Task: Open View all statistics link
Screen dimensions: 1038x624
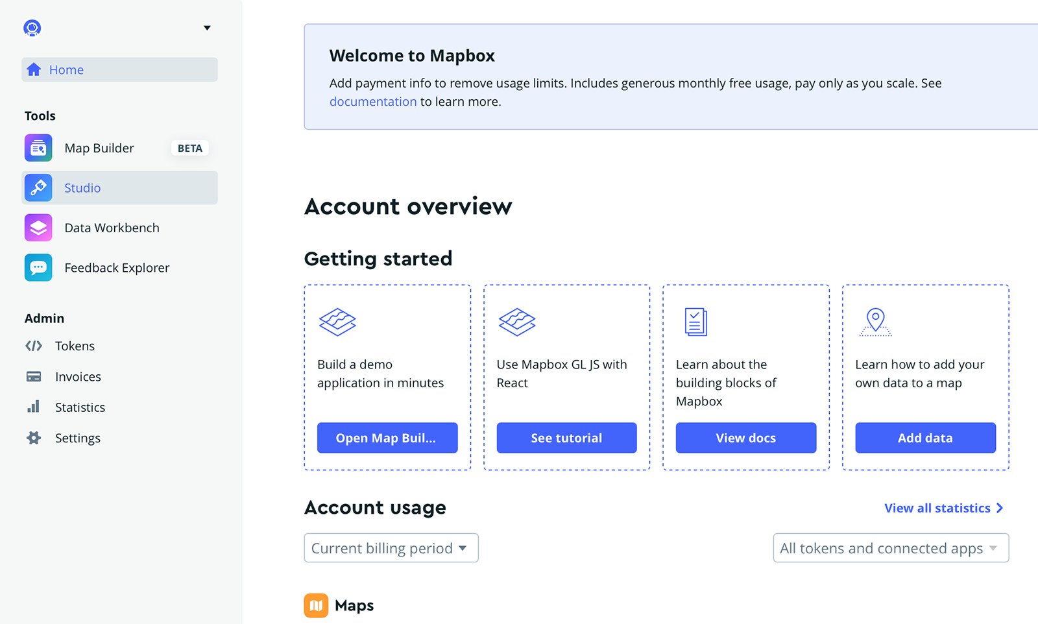Action: tap(944, 508)
